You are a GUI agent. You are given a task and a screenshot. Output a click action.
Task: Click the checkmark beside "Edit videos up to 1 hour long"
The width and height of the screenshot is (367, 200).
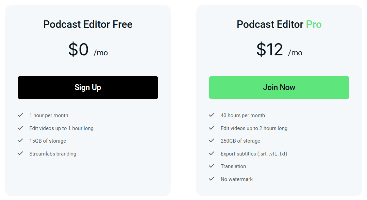pyautogui.click(x=20, y=128)
